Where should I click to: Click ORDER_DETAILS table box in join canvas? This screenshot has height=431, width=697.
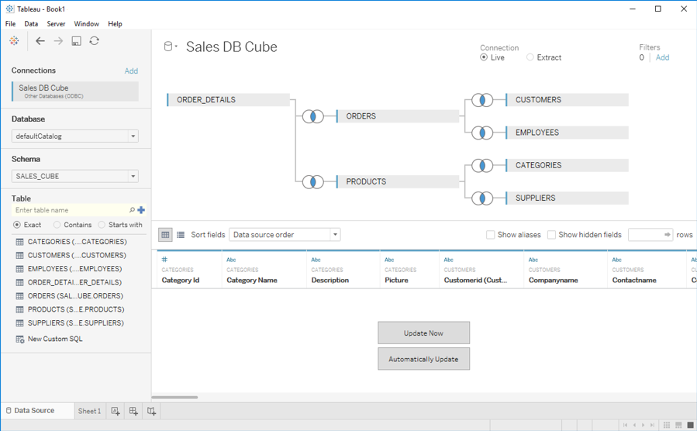pyautogui.click(x=229, y=100)
